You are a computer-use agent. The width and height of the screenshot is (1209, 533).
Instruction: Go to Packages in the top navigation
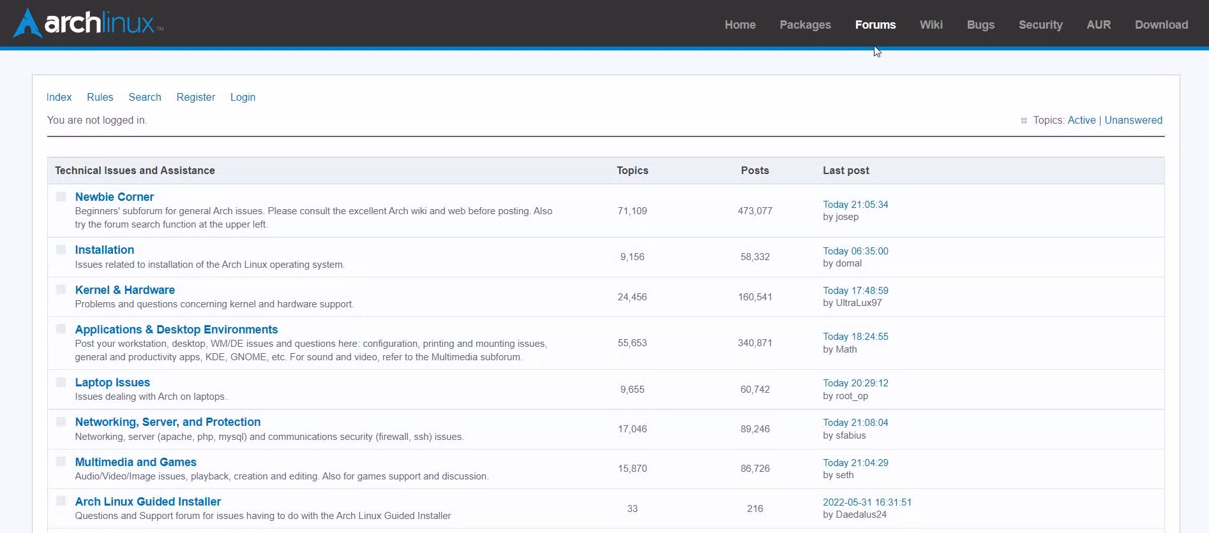point(805,25)
